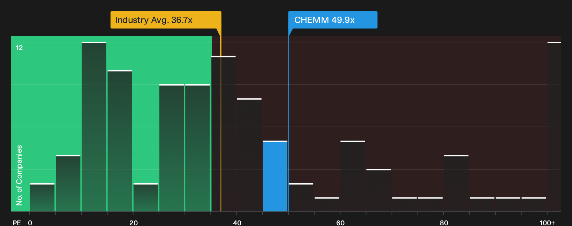
Task: Click the 0-5 PE histogram bar
Action: click(x=42, y=197)
